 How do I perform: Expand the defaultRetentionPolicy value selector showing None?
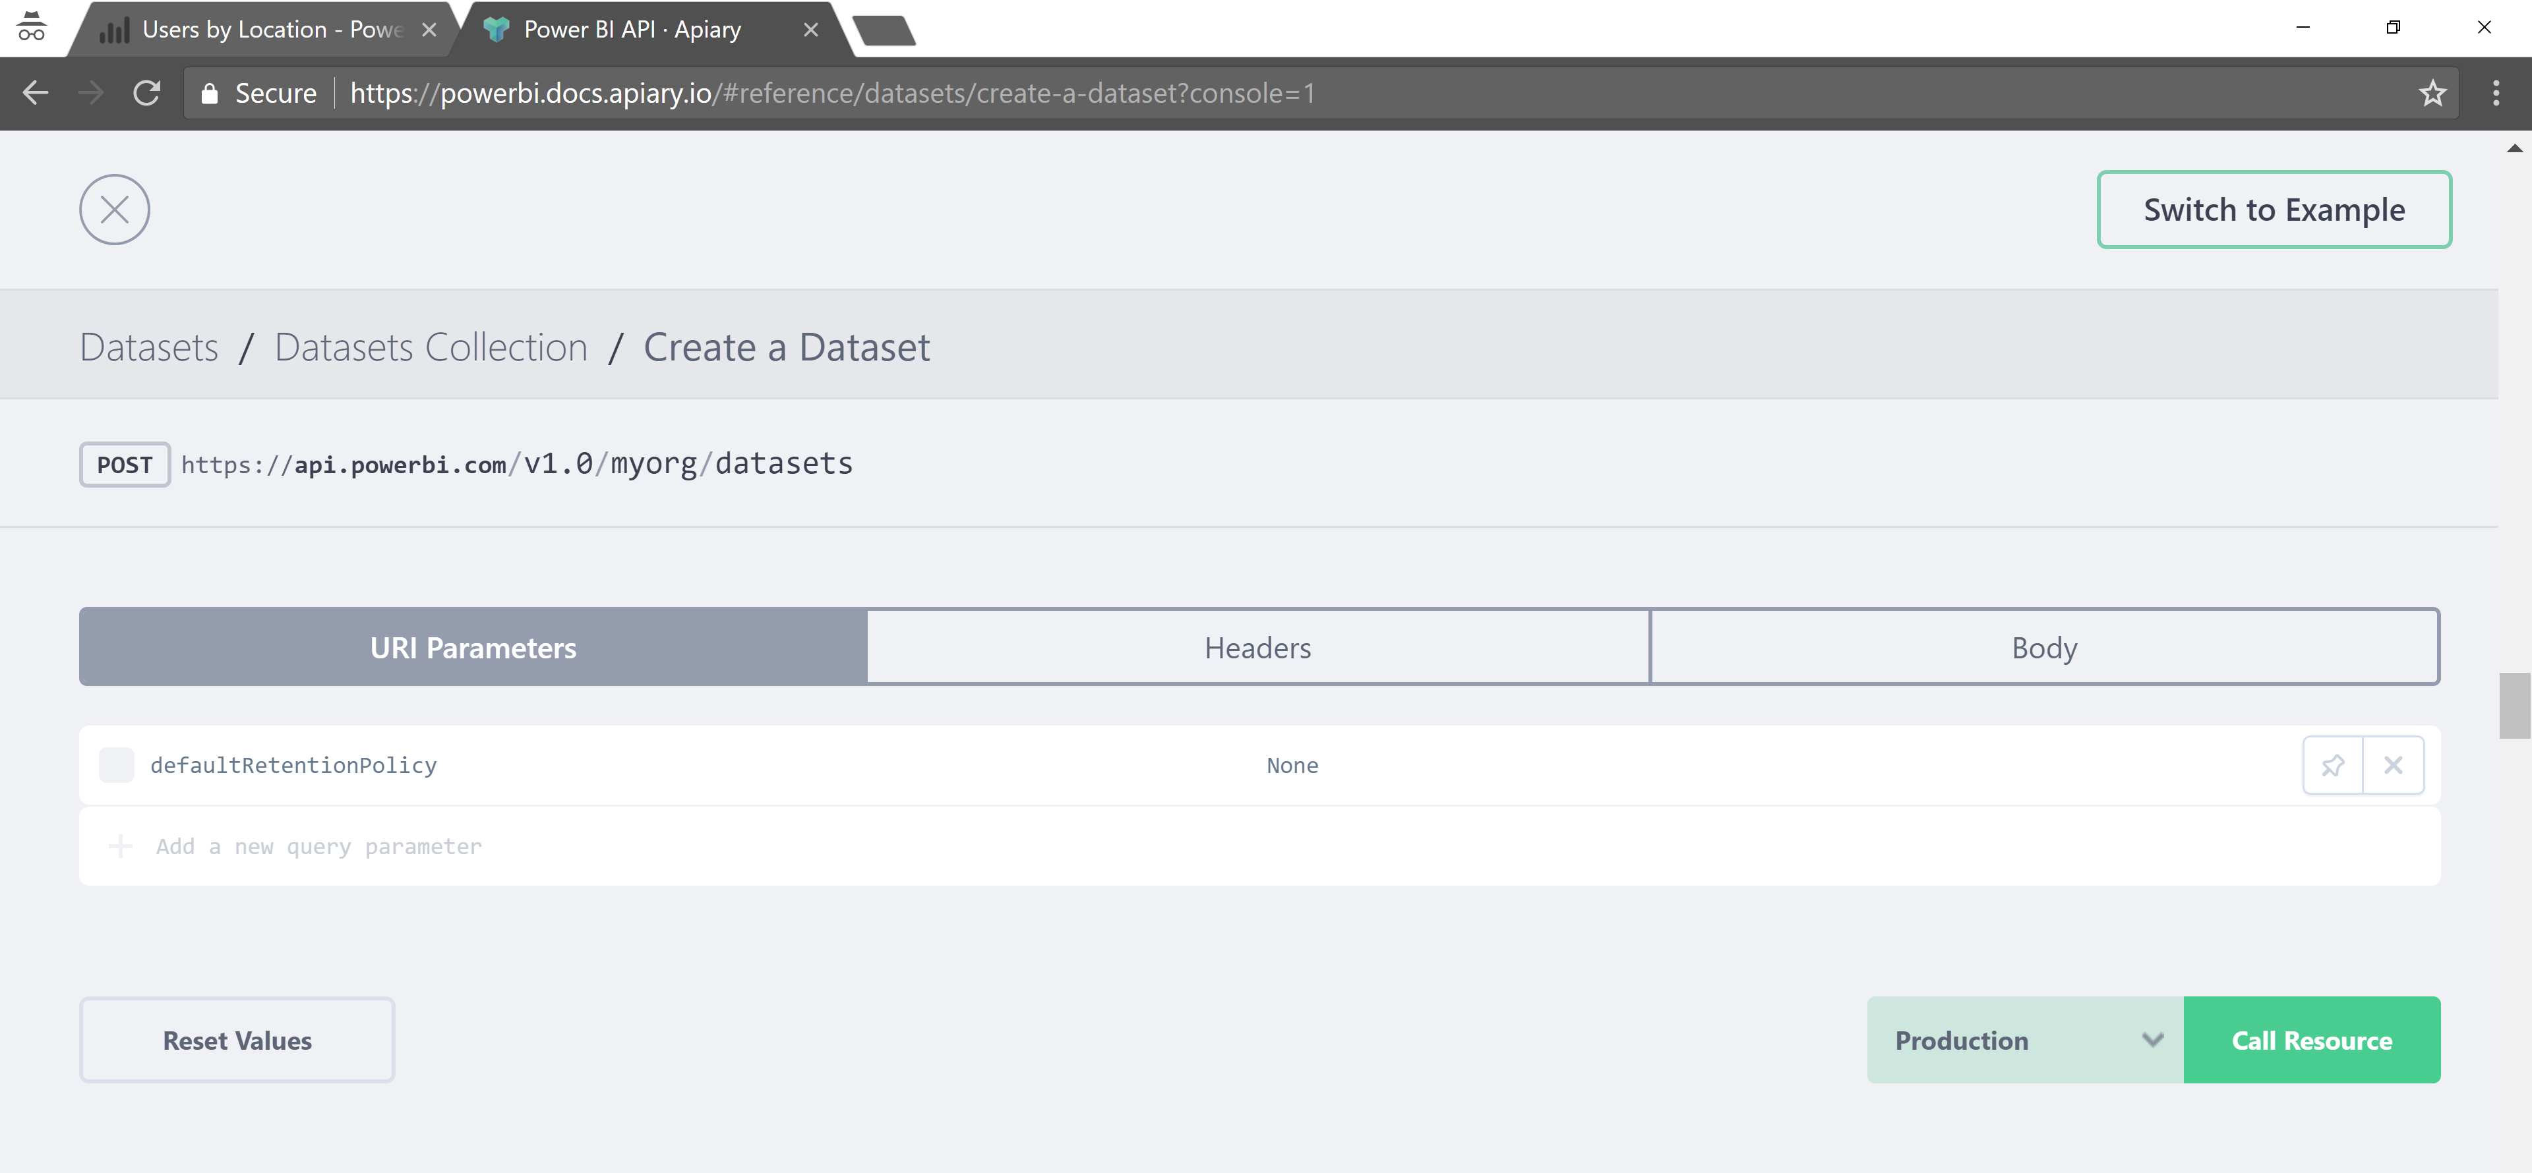click(1292, 764)
